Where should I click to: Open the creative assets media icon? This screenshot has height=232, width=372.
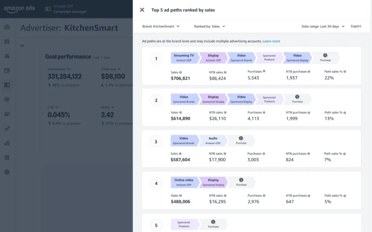[7, 114]
